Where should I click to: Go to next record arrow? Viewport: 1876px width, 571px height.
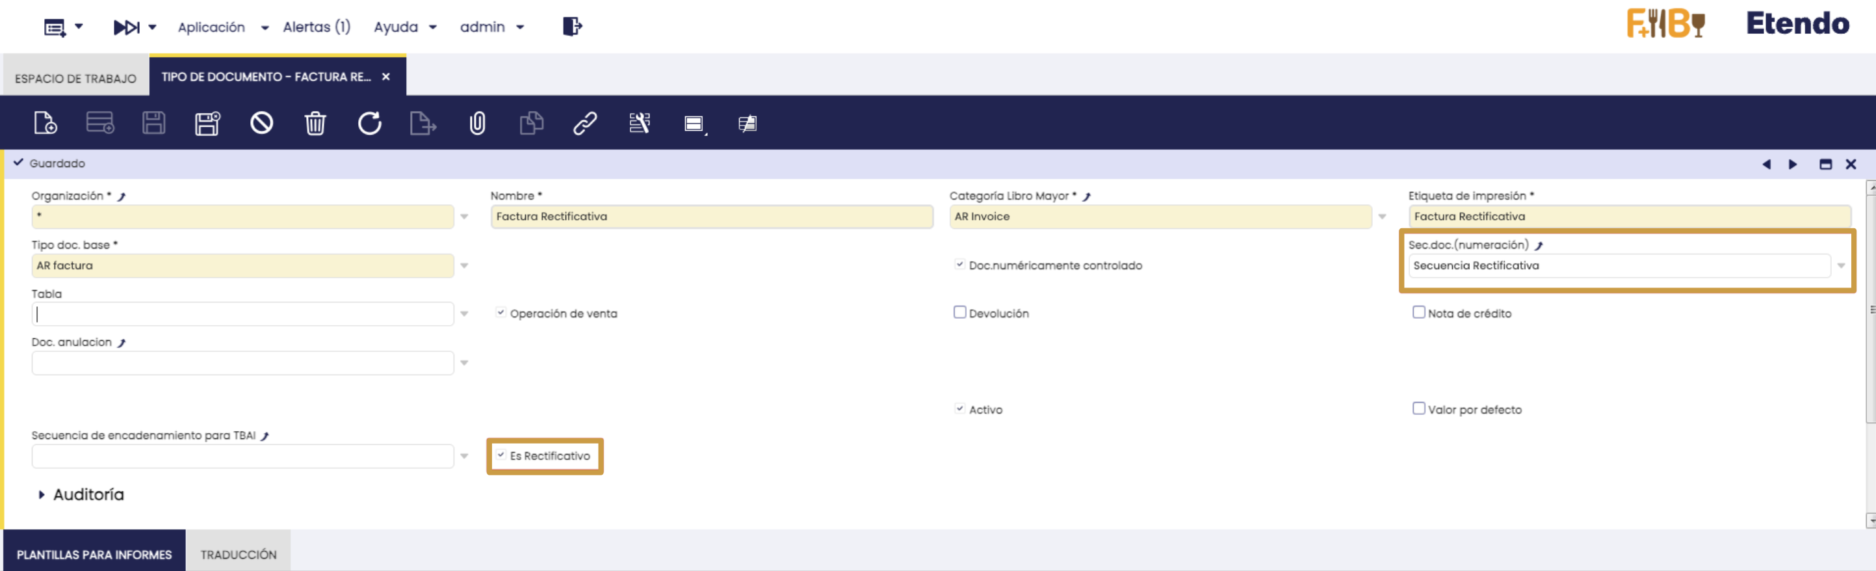point(1792,165)
